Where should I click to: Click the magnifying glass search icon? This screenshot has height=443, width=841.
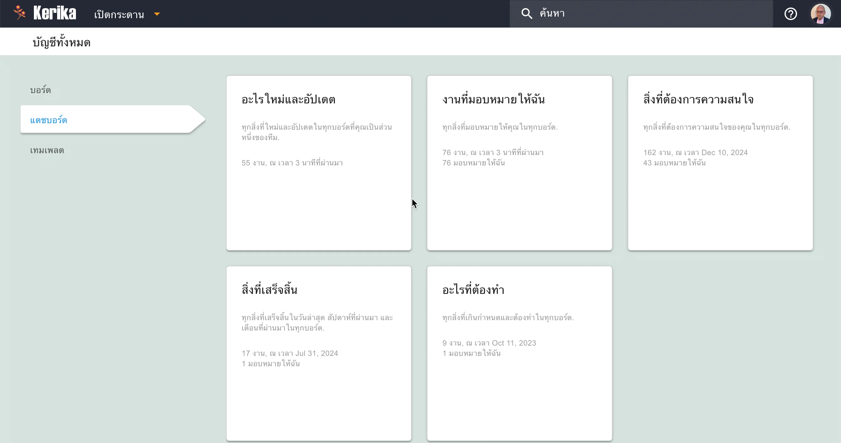pos(527,14)
